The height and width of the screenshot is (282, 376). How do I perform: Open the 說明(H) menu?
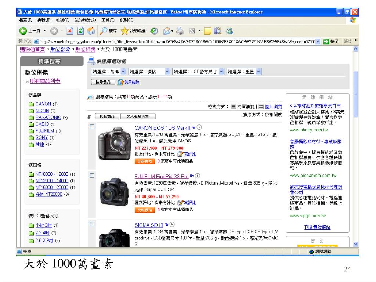(126, 20)
